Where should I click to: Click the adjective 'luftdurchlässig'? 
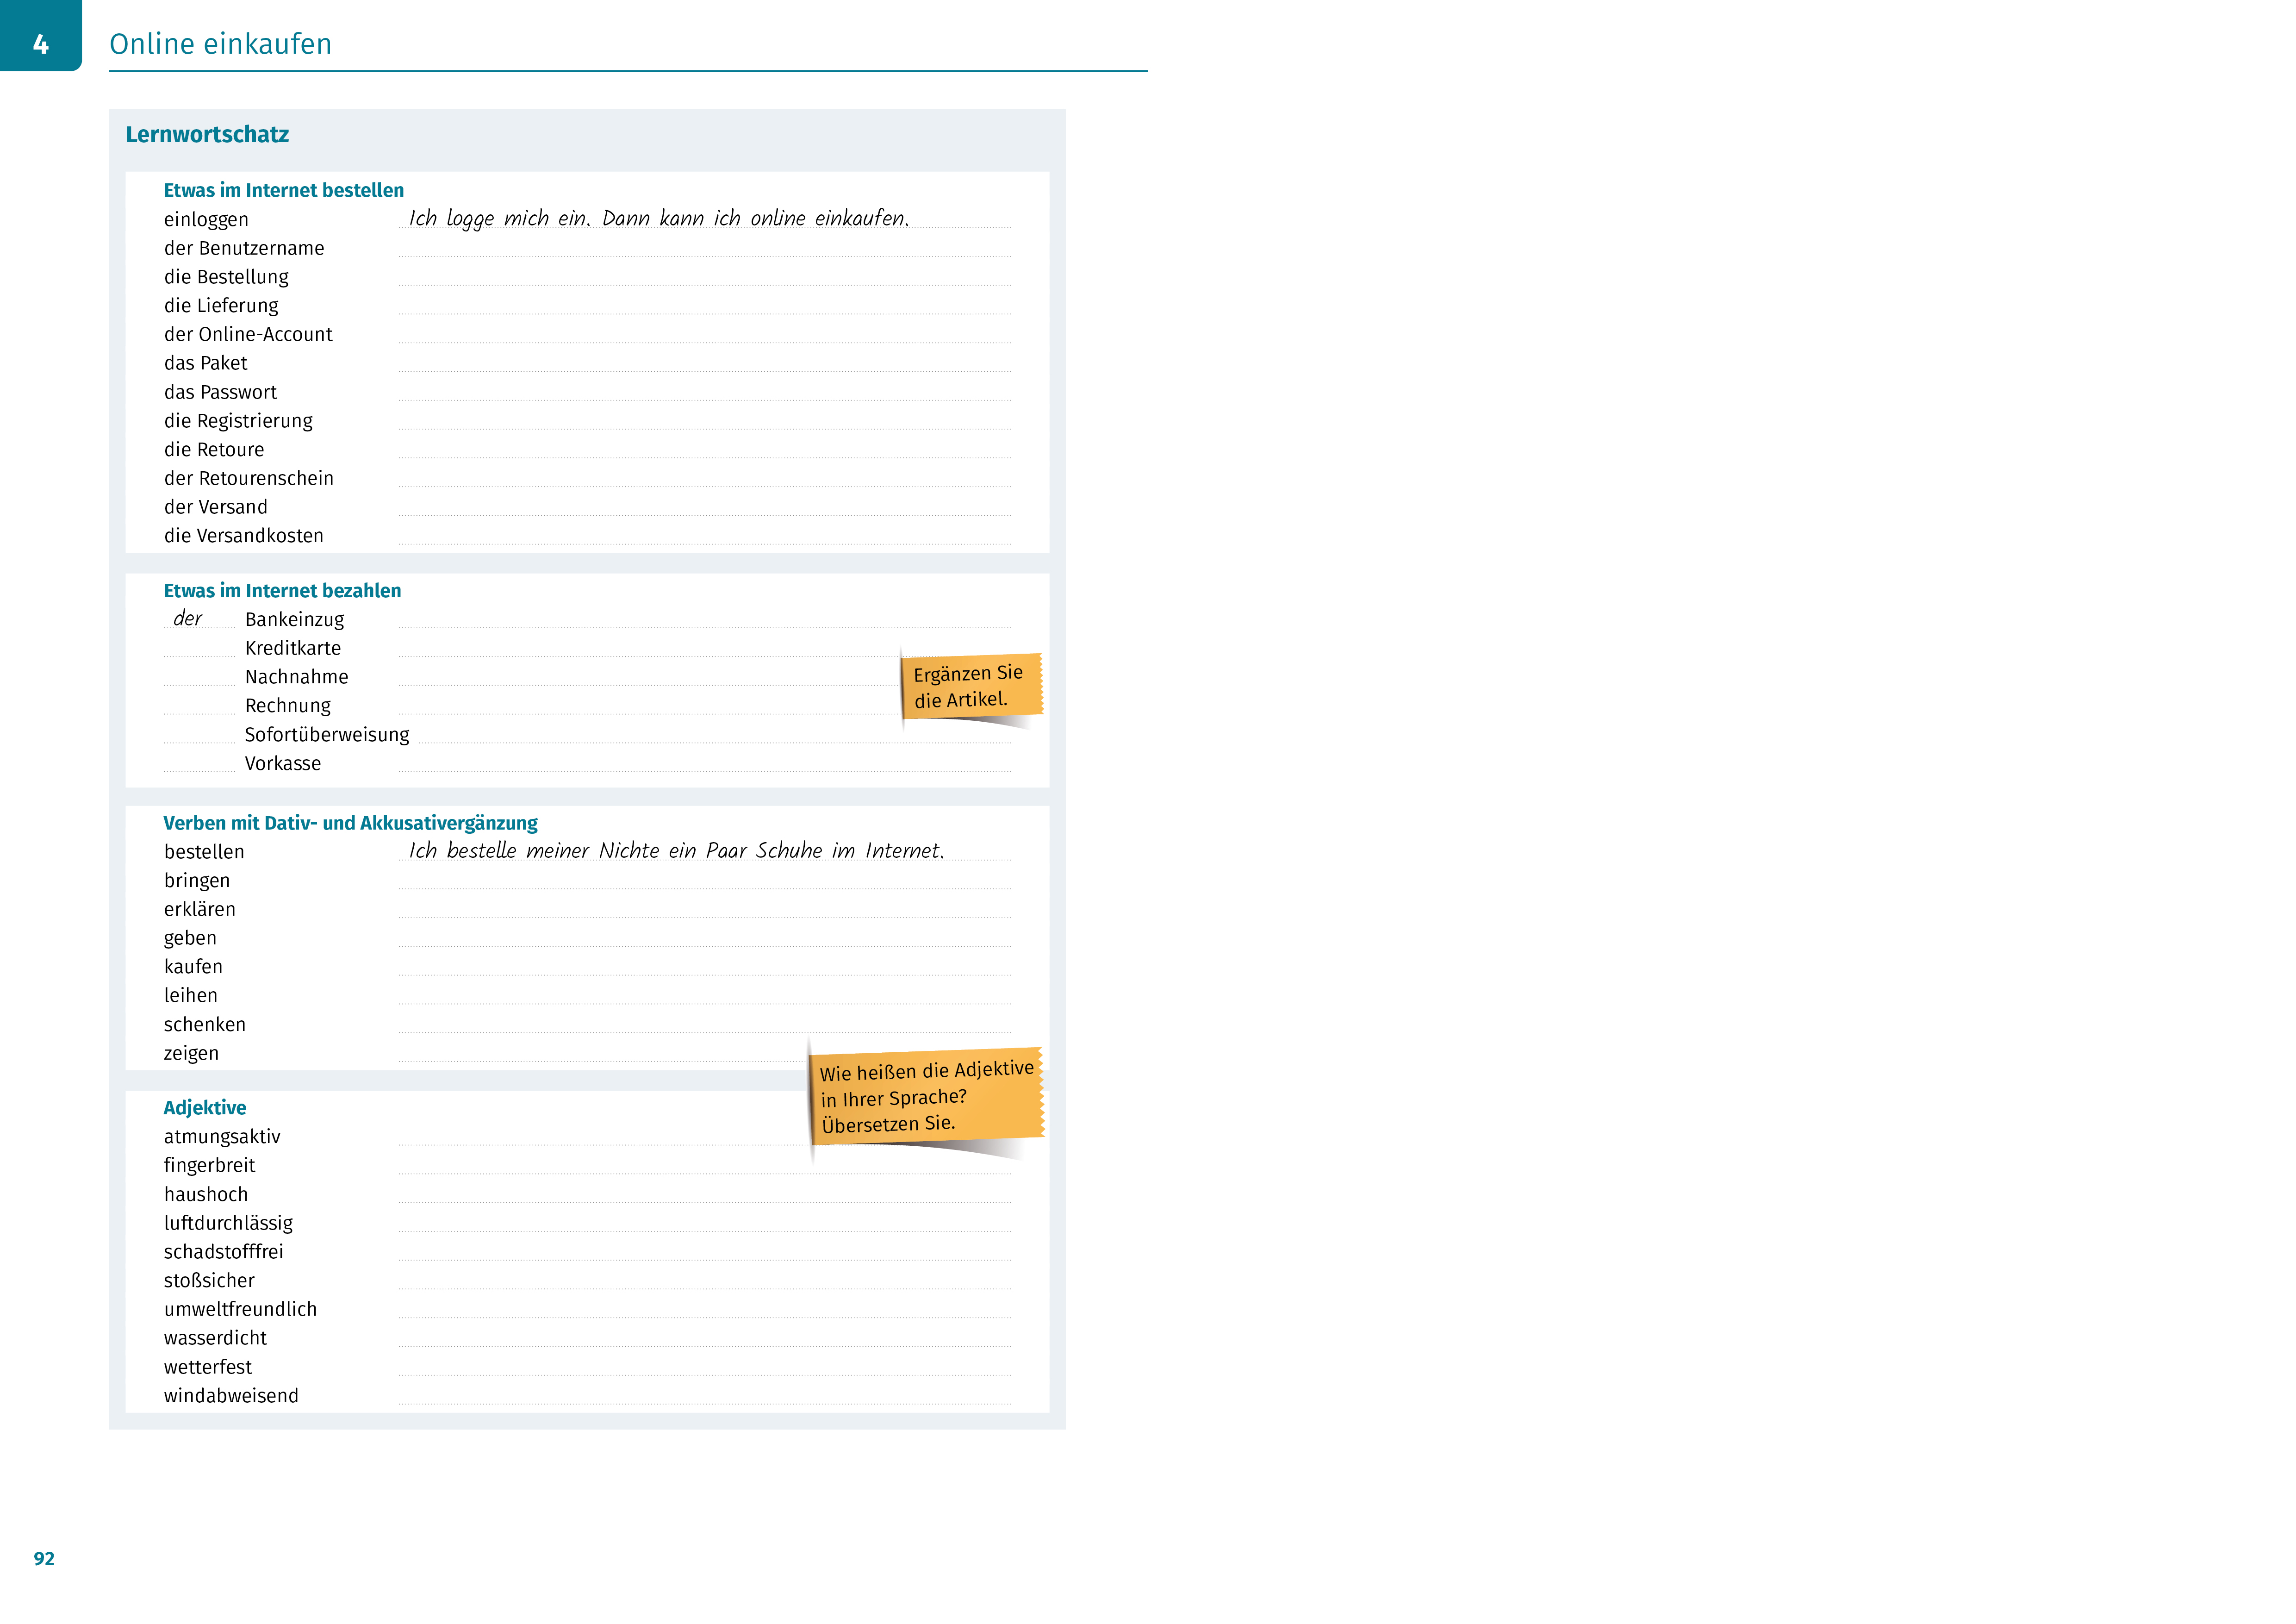228,1223
